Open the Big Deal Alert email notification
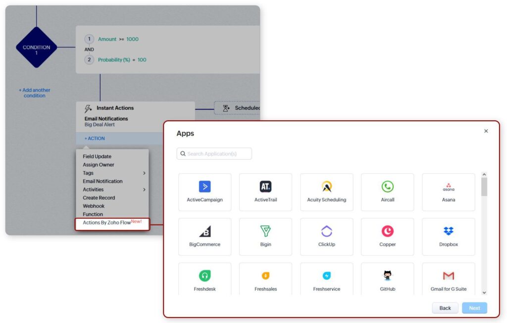 [100, 125]
